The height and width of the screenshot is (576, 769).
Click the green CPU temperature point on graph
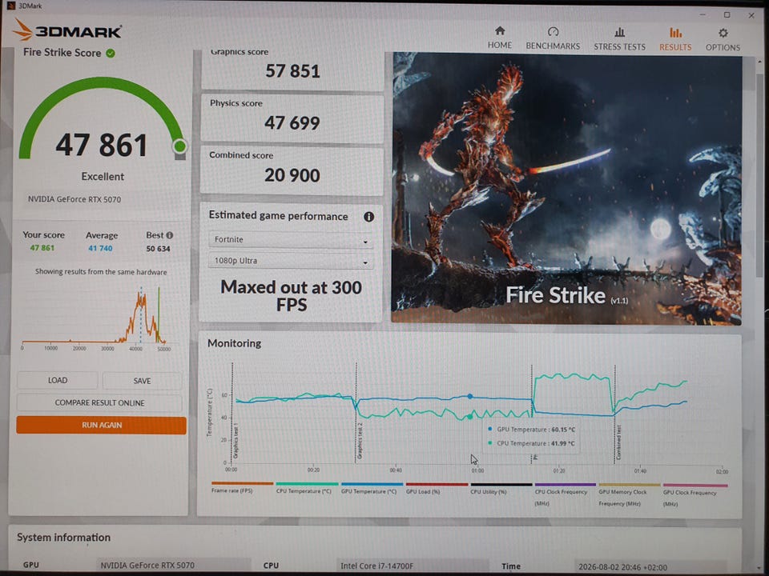[470, 417]
